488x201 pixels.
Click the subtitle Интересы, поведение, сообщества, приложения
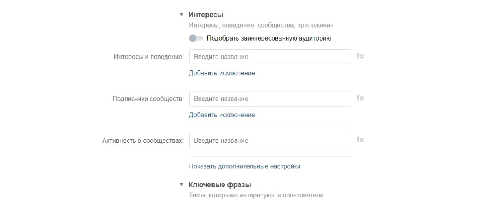coord(261,25)
